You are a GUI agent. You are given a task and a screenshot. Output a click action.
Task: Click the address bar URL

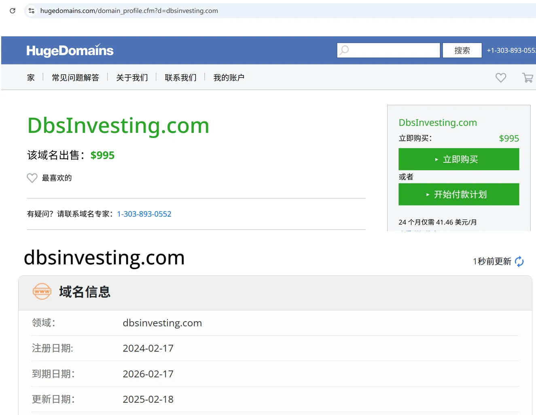click(129, 11)
